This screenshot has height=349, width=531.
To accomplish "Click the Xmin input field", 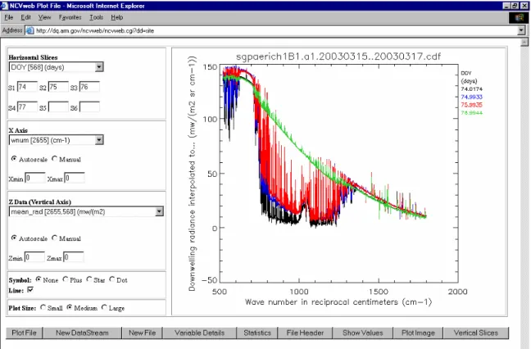I will [35, 178].
